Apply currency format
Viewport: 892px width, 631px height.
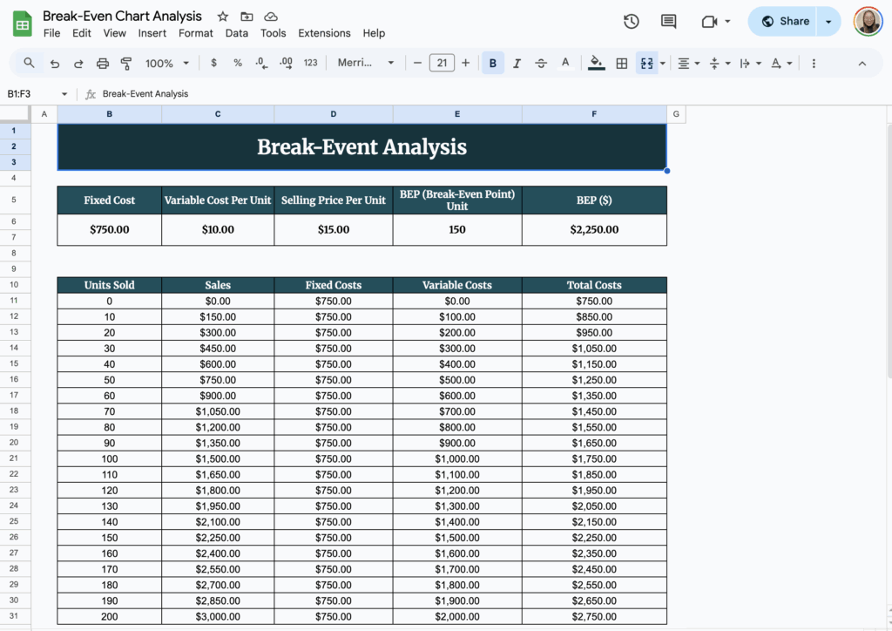click(x=214, y=63)
